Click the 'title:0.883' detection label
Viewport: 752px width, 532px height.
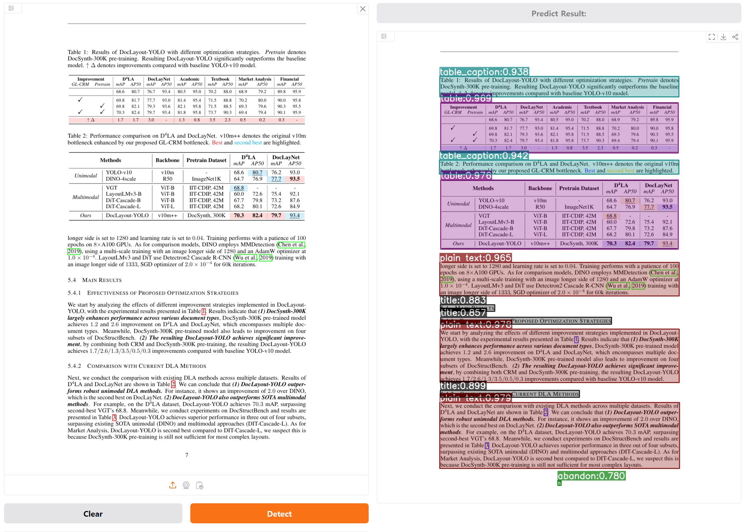[x=463, y=300]
